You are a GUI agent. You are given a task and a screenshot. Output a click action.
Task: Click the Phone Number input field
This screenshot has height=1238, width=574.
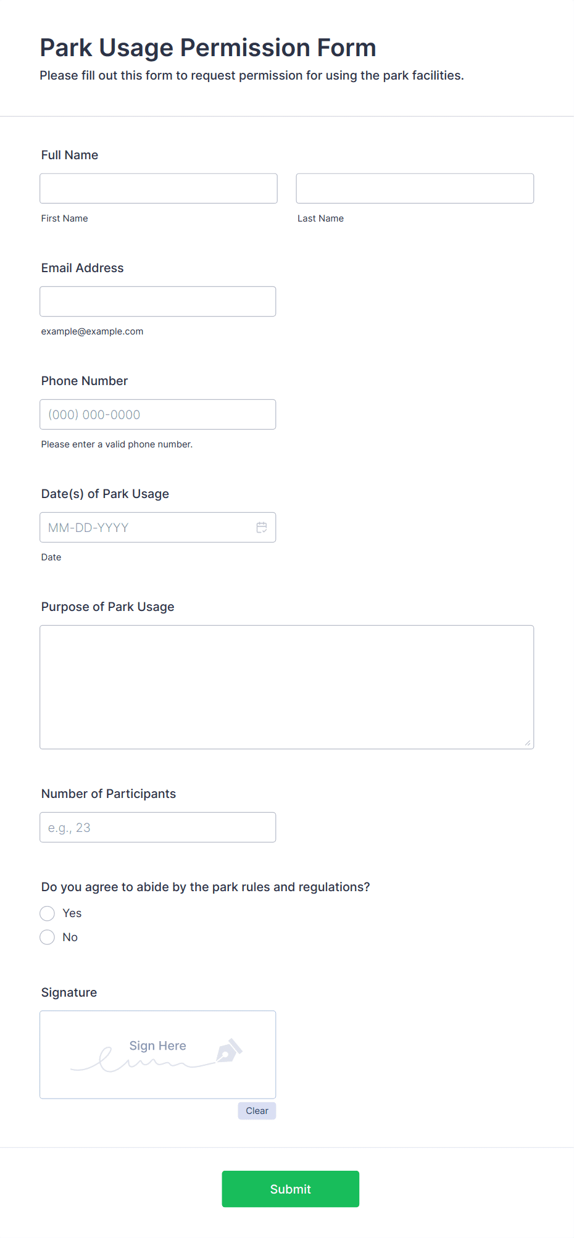(x=158, y=414)
